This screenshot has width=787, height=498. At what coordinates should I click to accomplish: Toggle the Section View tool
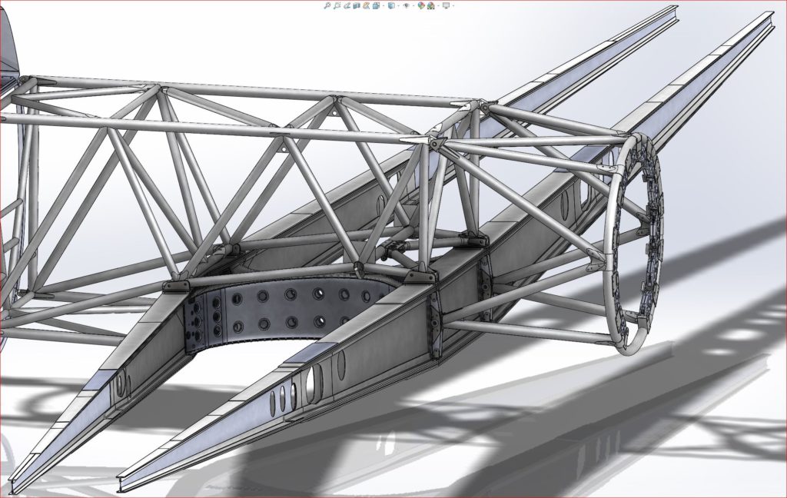click(x=357, y=6)
